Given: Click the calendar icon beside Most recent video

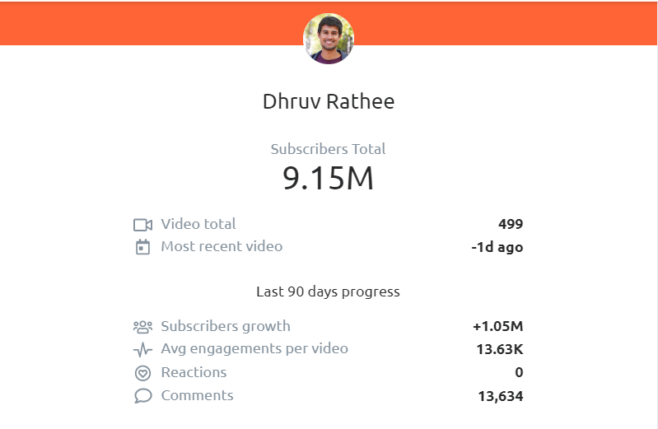Looking at the screenshot, I should 142,247.
